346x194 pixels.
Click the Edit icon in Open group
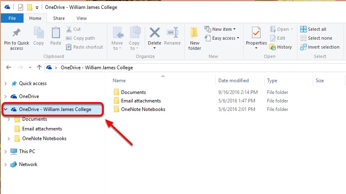click(273, 38)
